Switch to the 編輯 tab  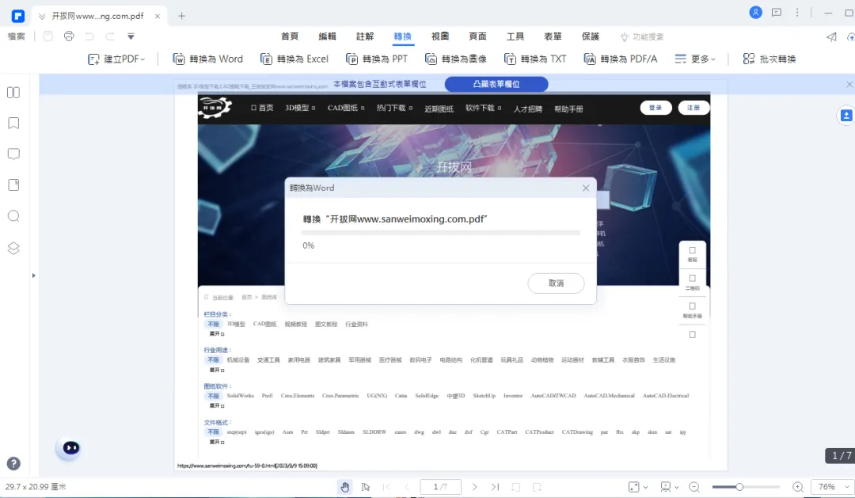(x=328, y=36)
